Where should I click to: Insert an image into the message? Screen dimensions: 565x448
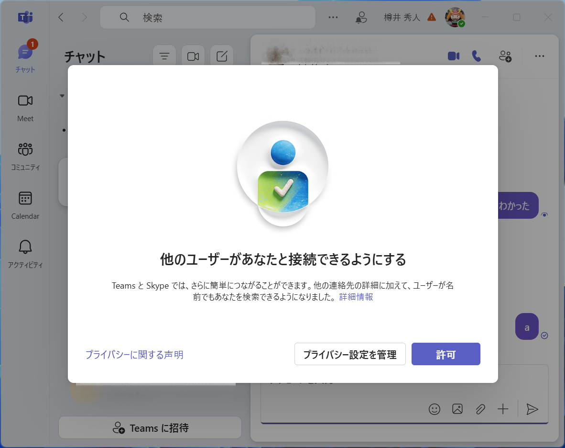(457, 409)
